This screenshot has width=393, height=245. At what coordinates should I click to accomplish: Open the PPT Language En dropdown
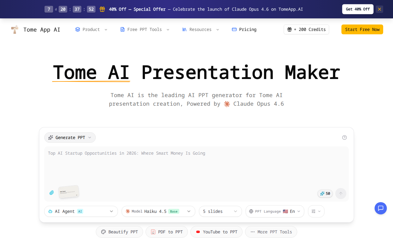[275, 211]
